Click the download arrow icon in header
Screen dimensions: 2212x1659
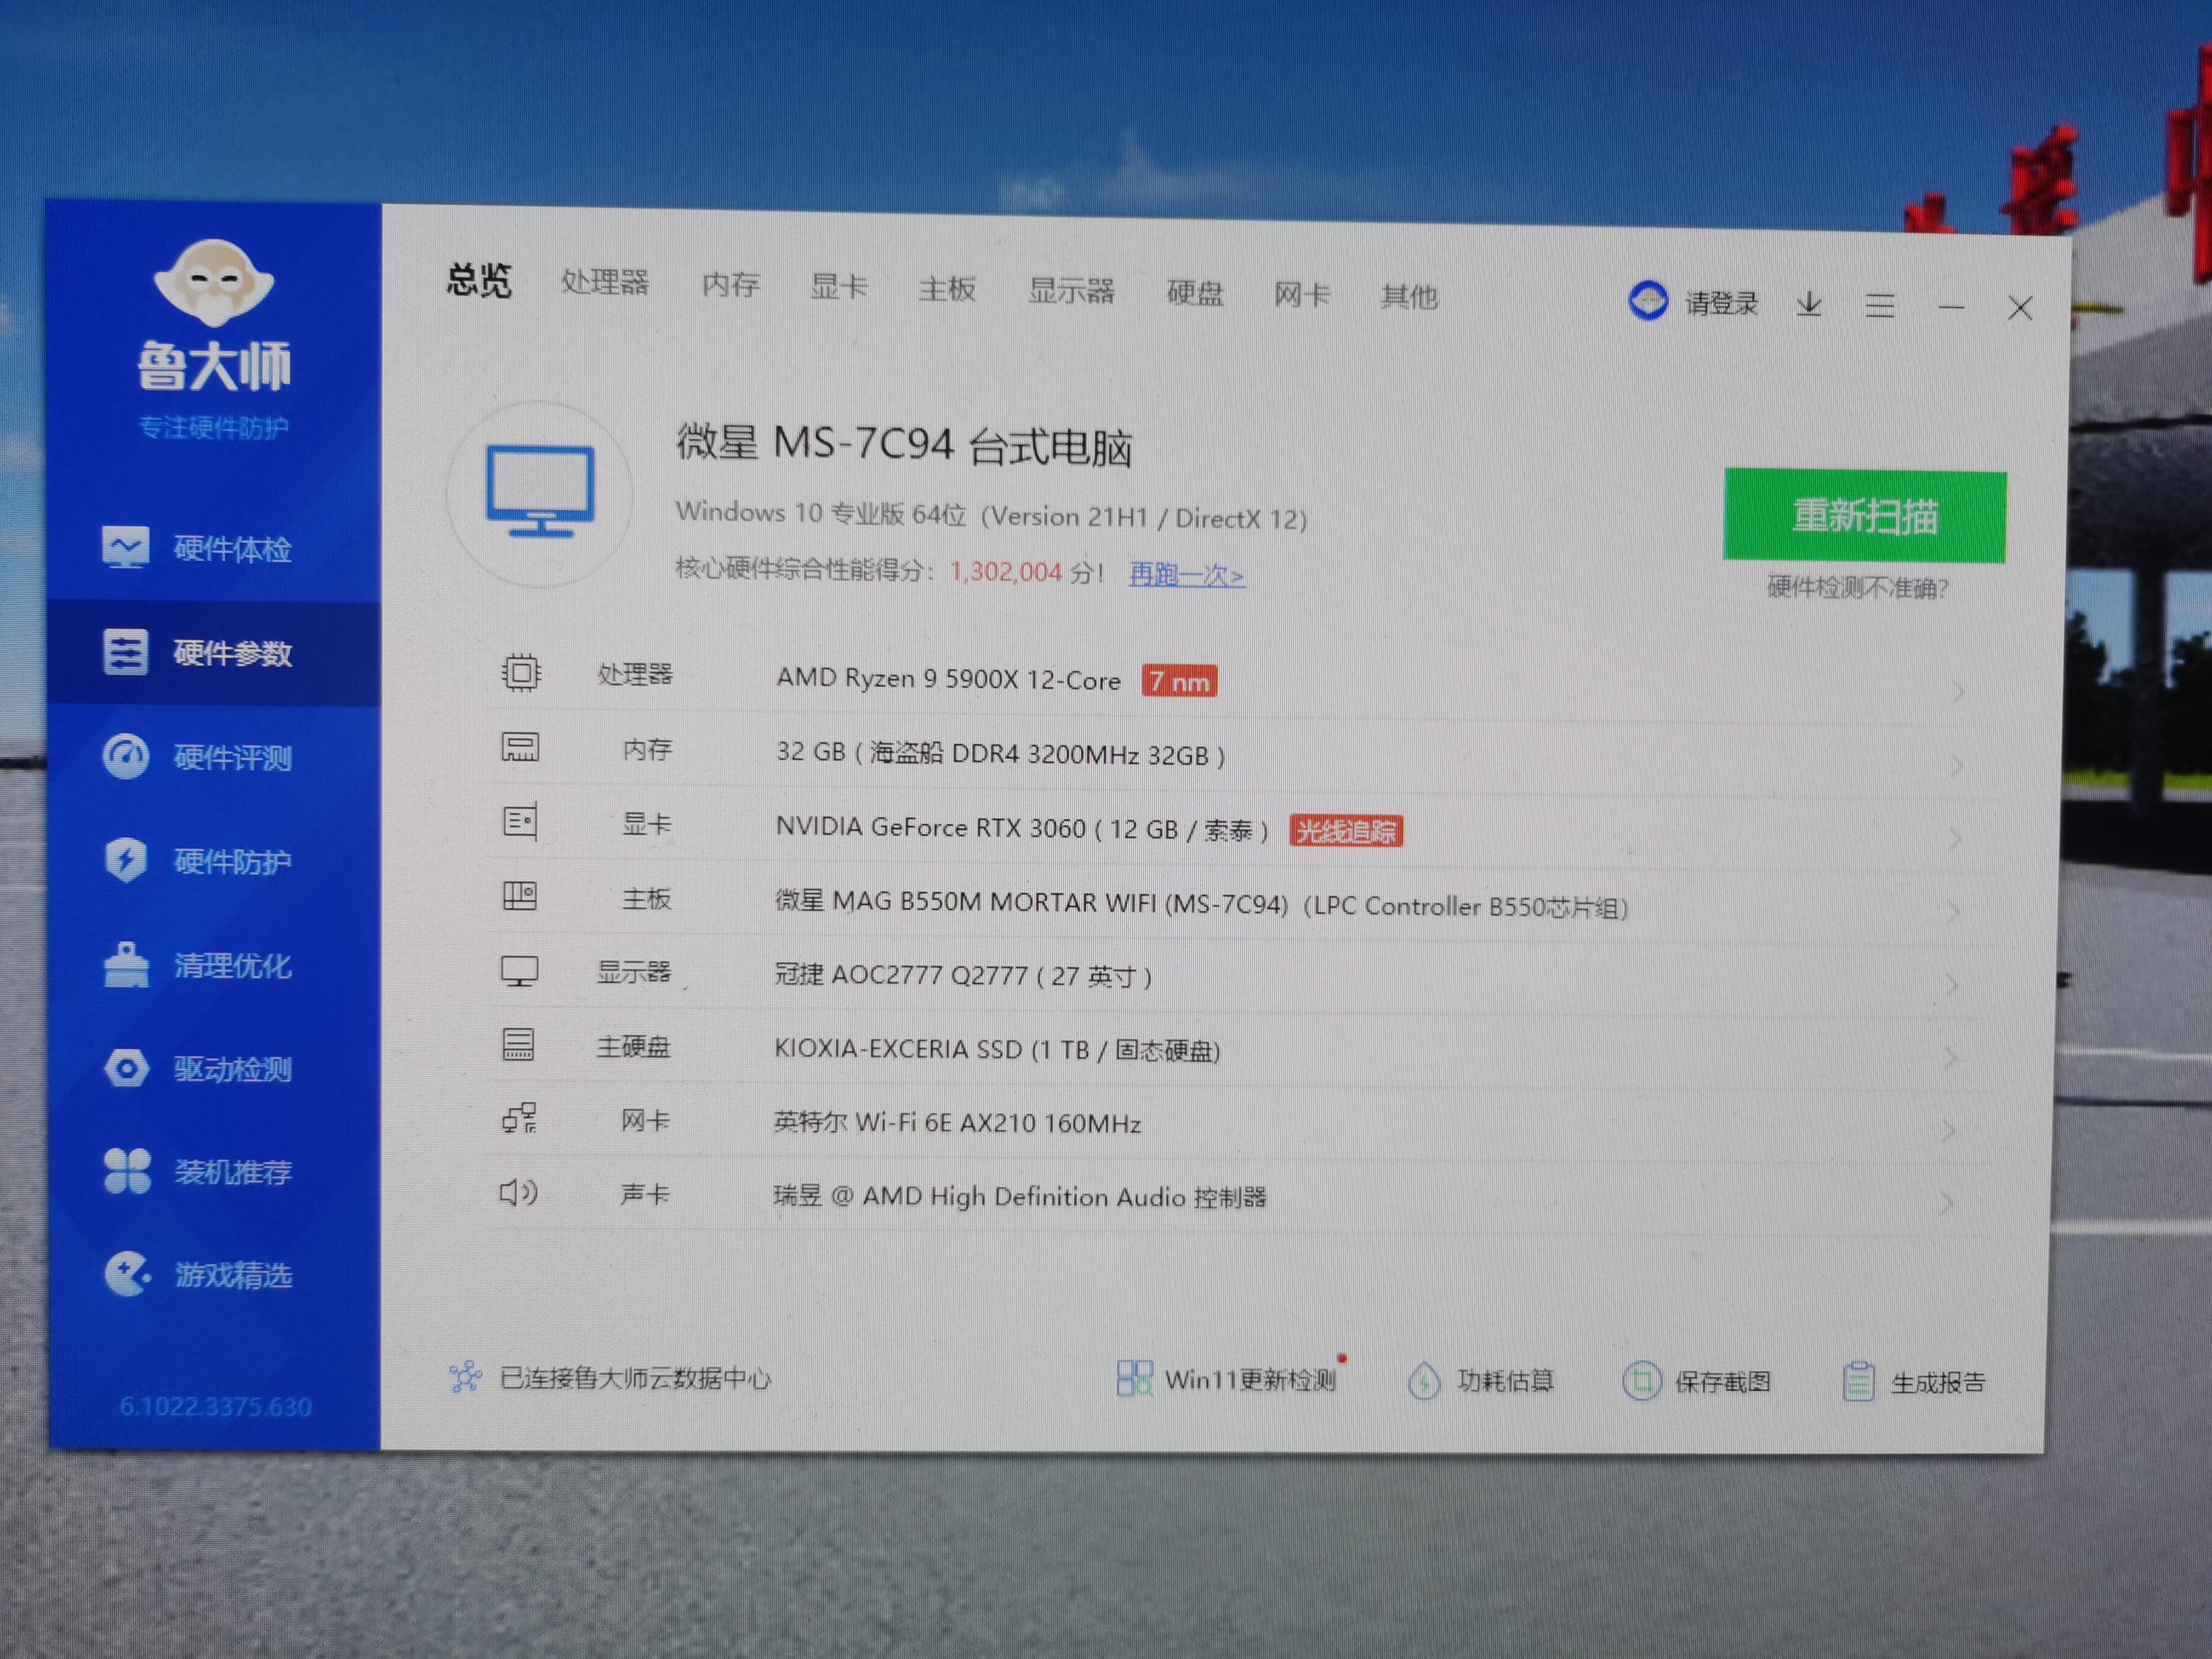1808,304
